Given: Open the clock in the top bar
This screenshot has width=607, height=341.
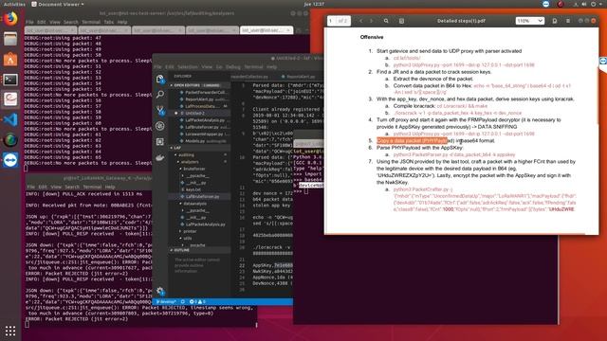Looking at the screenshot, I should pyautogui.click(x=314, y=4).
